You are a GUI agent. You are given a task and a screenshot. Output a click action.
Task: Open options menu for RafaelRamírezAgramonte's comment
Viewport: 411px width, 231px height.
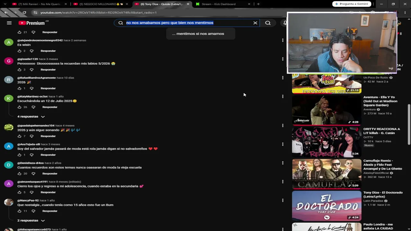pos(283,78)
